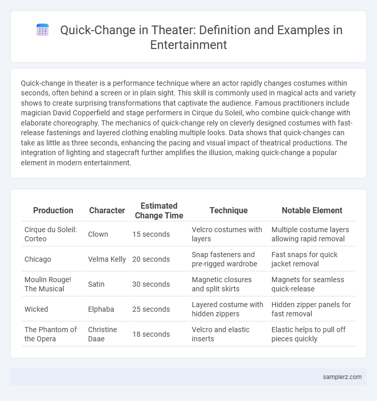
Task: Click the 'Chicago' production cell
Action: [53, 259]
